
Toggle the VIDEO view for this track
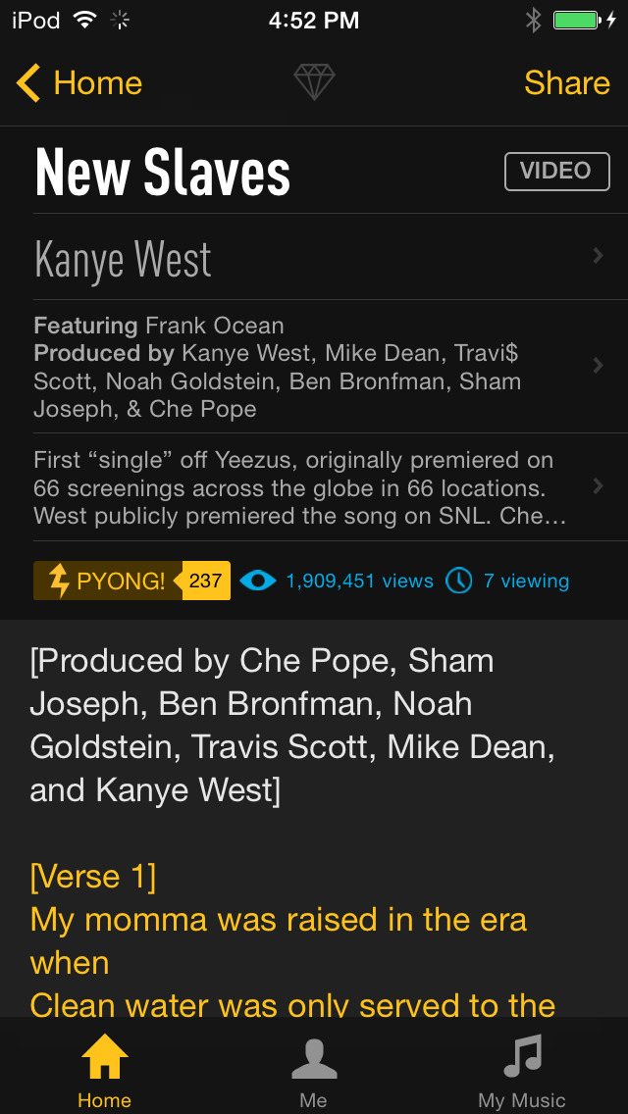pyautogui.click(x=556, y=171)
